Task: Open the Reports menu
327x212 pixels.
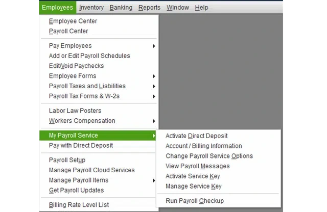Action: click(149, 8)
